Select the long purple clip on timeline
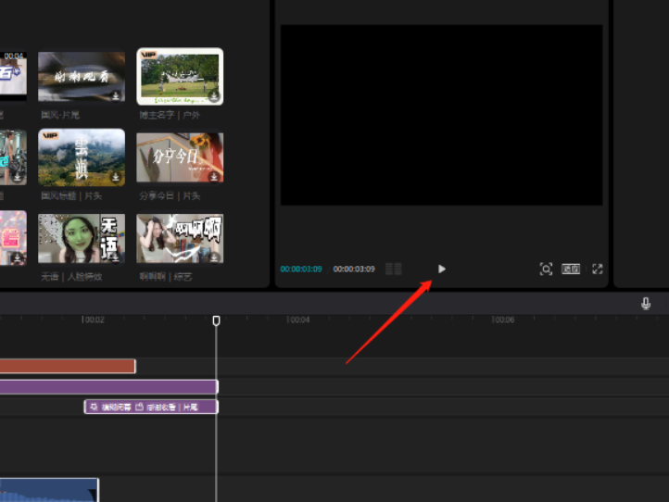The width and height of the screenshot is (669, 502). click(x=108, y=386)
